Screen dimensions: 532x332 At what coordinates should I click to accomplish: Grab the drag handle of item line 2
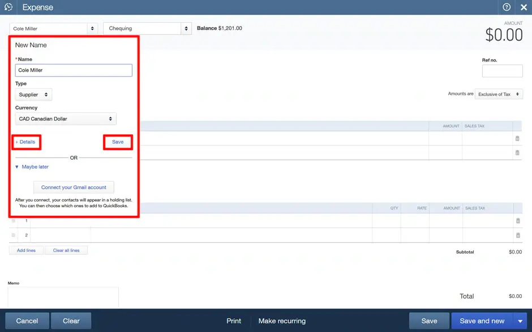[x=13, y=235]
